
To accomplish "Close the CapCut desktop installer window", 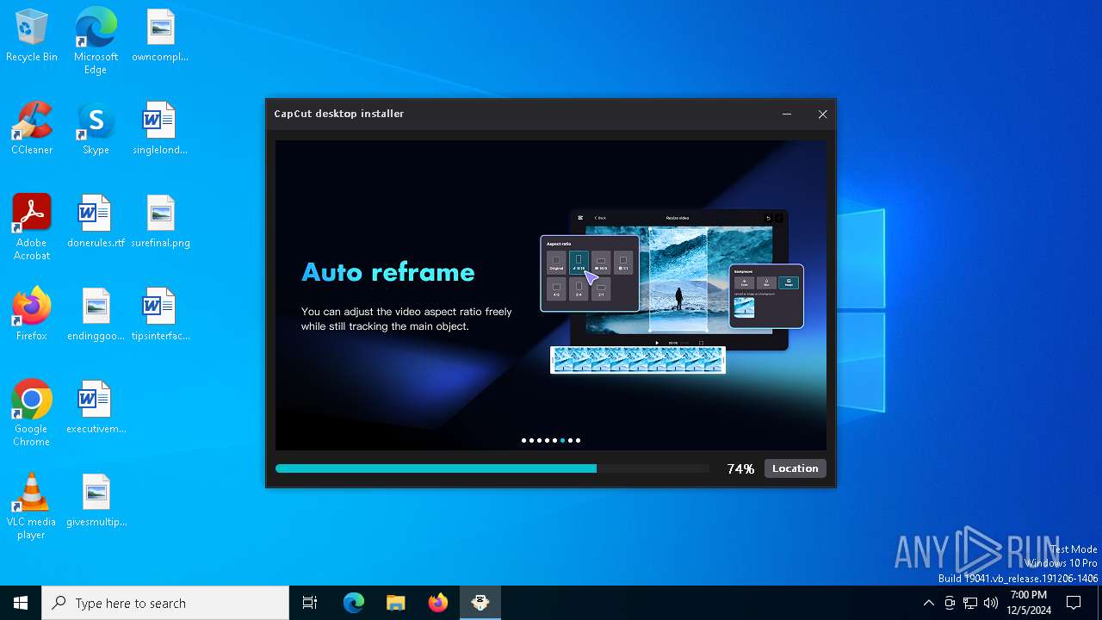I will [x=822, y=114].
